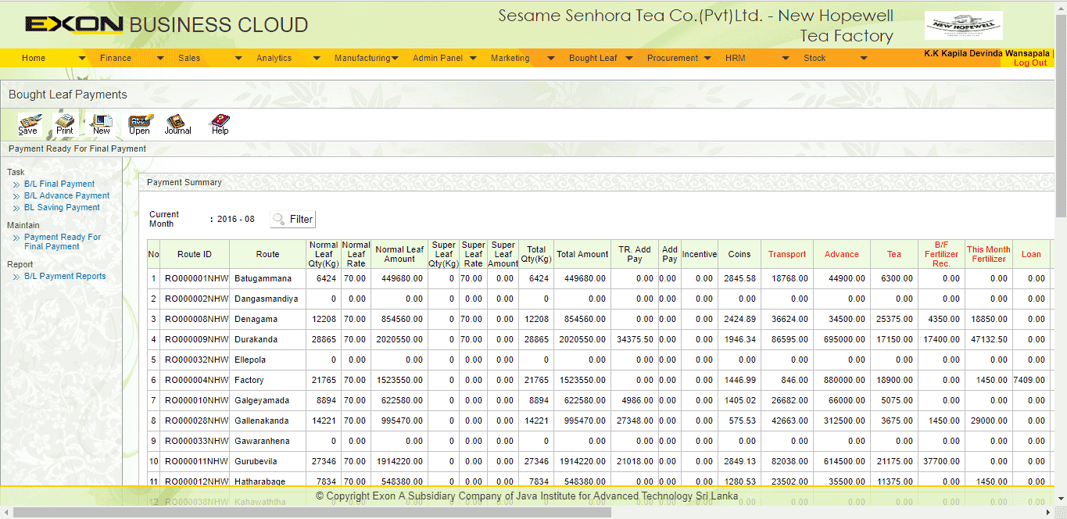Click the Transport column header
This screenshot has height=519, width=1067.
pos(787,255)
